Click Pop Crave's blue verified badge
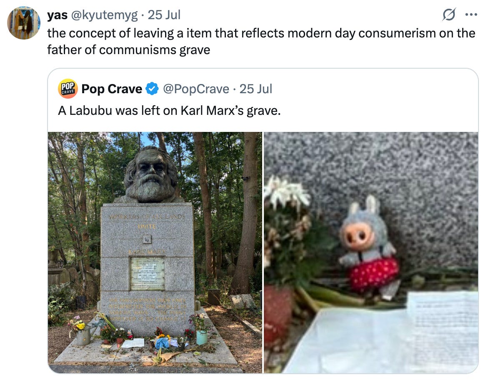486x382 pixels. pyautogui.click(x=152, y=89)
